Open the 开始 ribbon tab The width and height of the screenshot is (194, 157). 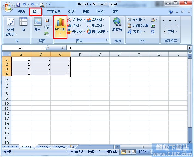click(21, 12)
